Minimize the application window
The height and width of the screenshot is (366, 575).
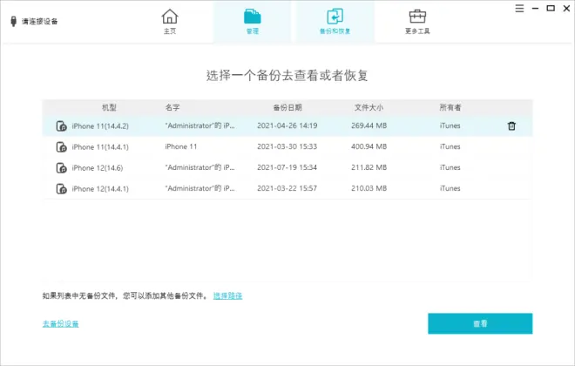point(536,8)
